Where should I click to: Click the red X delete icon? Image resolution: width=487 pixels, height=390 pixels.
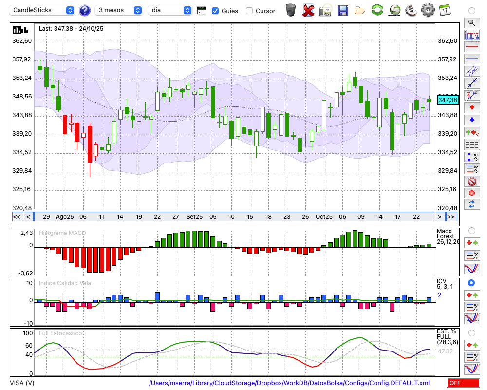tap(308, 10)
